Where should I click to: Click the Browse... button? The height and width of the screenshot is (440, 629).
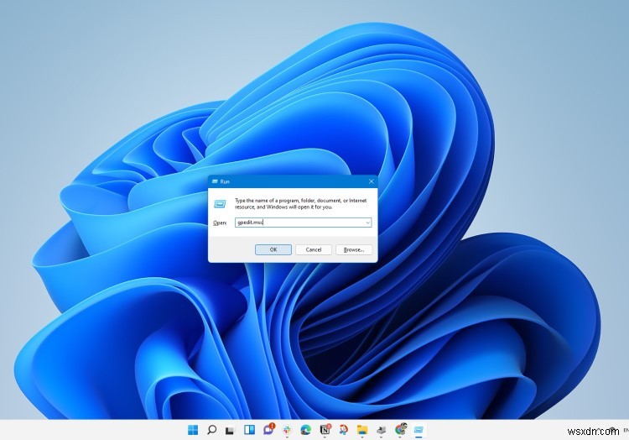354,249
